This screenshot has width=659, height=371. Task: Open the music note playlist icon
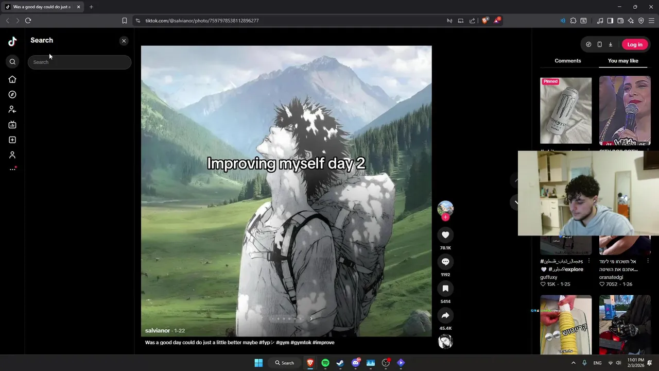point(600,21)
